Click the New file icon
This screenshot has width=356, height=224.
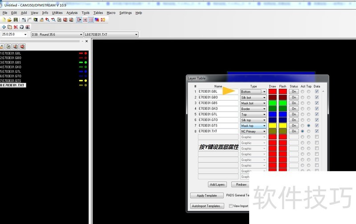(x=4, y=20)
